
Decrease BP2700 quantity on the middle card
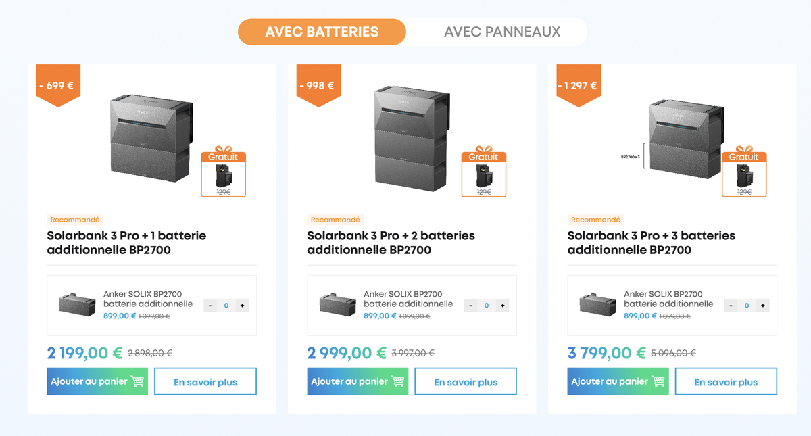[470, 305]
